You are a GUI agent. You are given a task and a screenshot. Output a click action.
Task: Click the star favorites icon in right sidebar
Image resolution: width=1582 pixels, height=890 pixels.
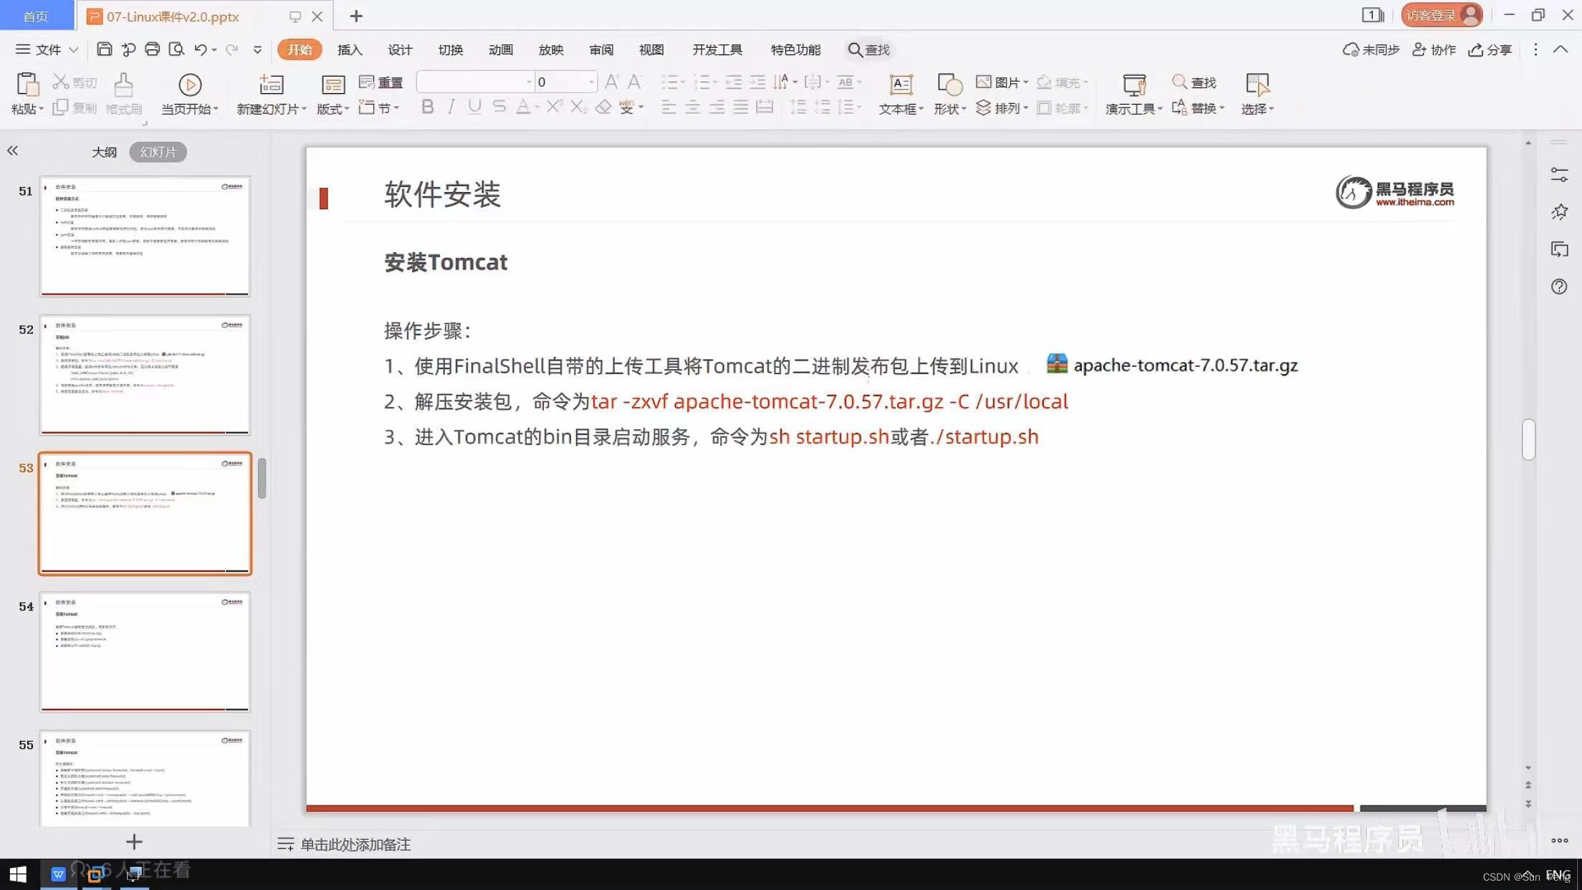point(1559,211)
